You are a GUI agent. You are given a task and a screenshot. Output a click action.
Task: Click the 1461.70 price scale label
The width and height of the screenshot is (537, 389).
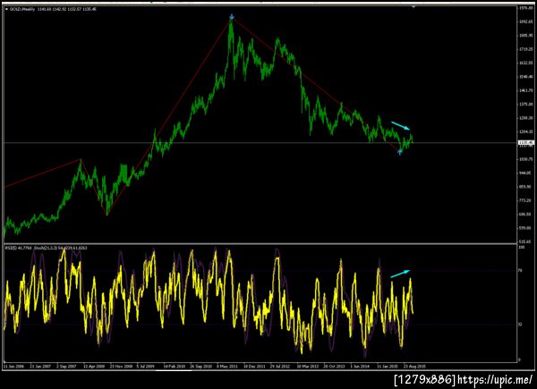pos(526,90)
